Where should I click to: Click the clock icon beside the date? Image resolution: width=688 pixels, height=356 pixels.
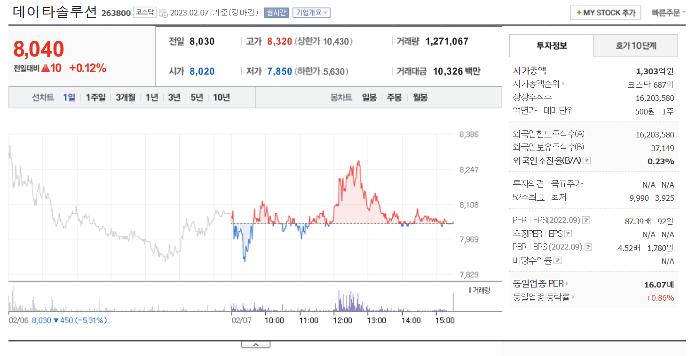163,13
